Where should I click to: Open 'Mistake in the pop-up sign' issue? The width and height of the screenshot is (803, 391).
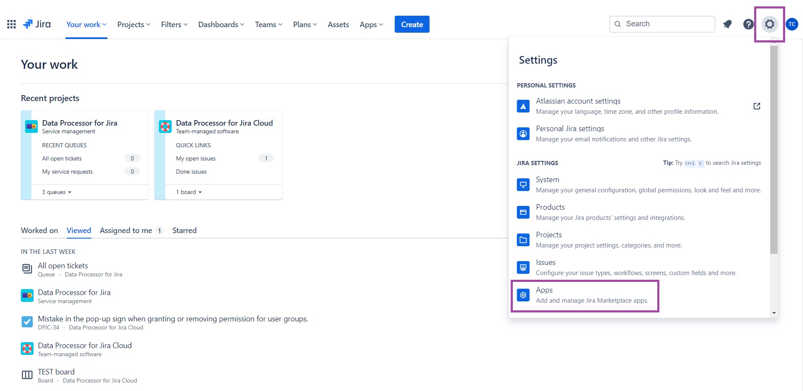[x=173, y=319]
